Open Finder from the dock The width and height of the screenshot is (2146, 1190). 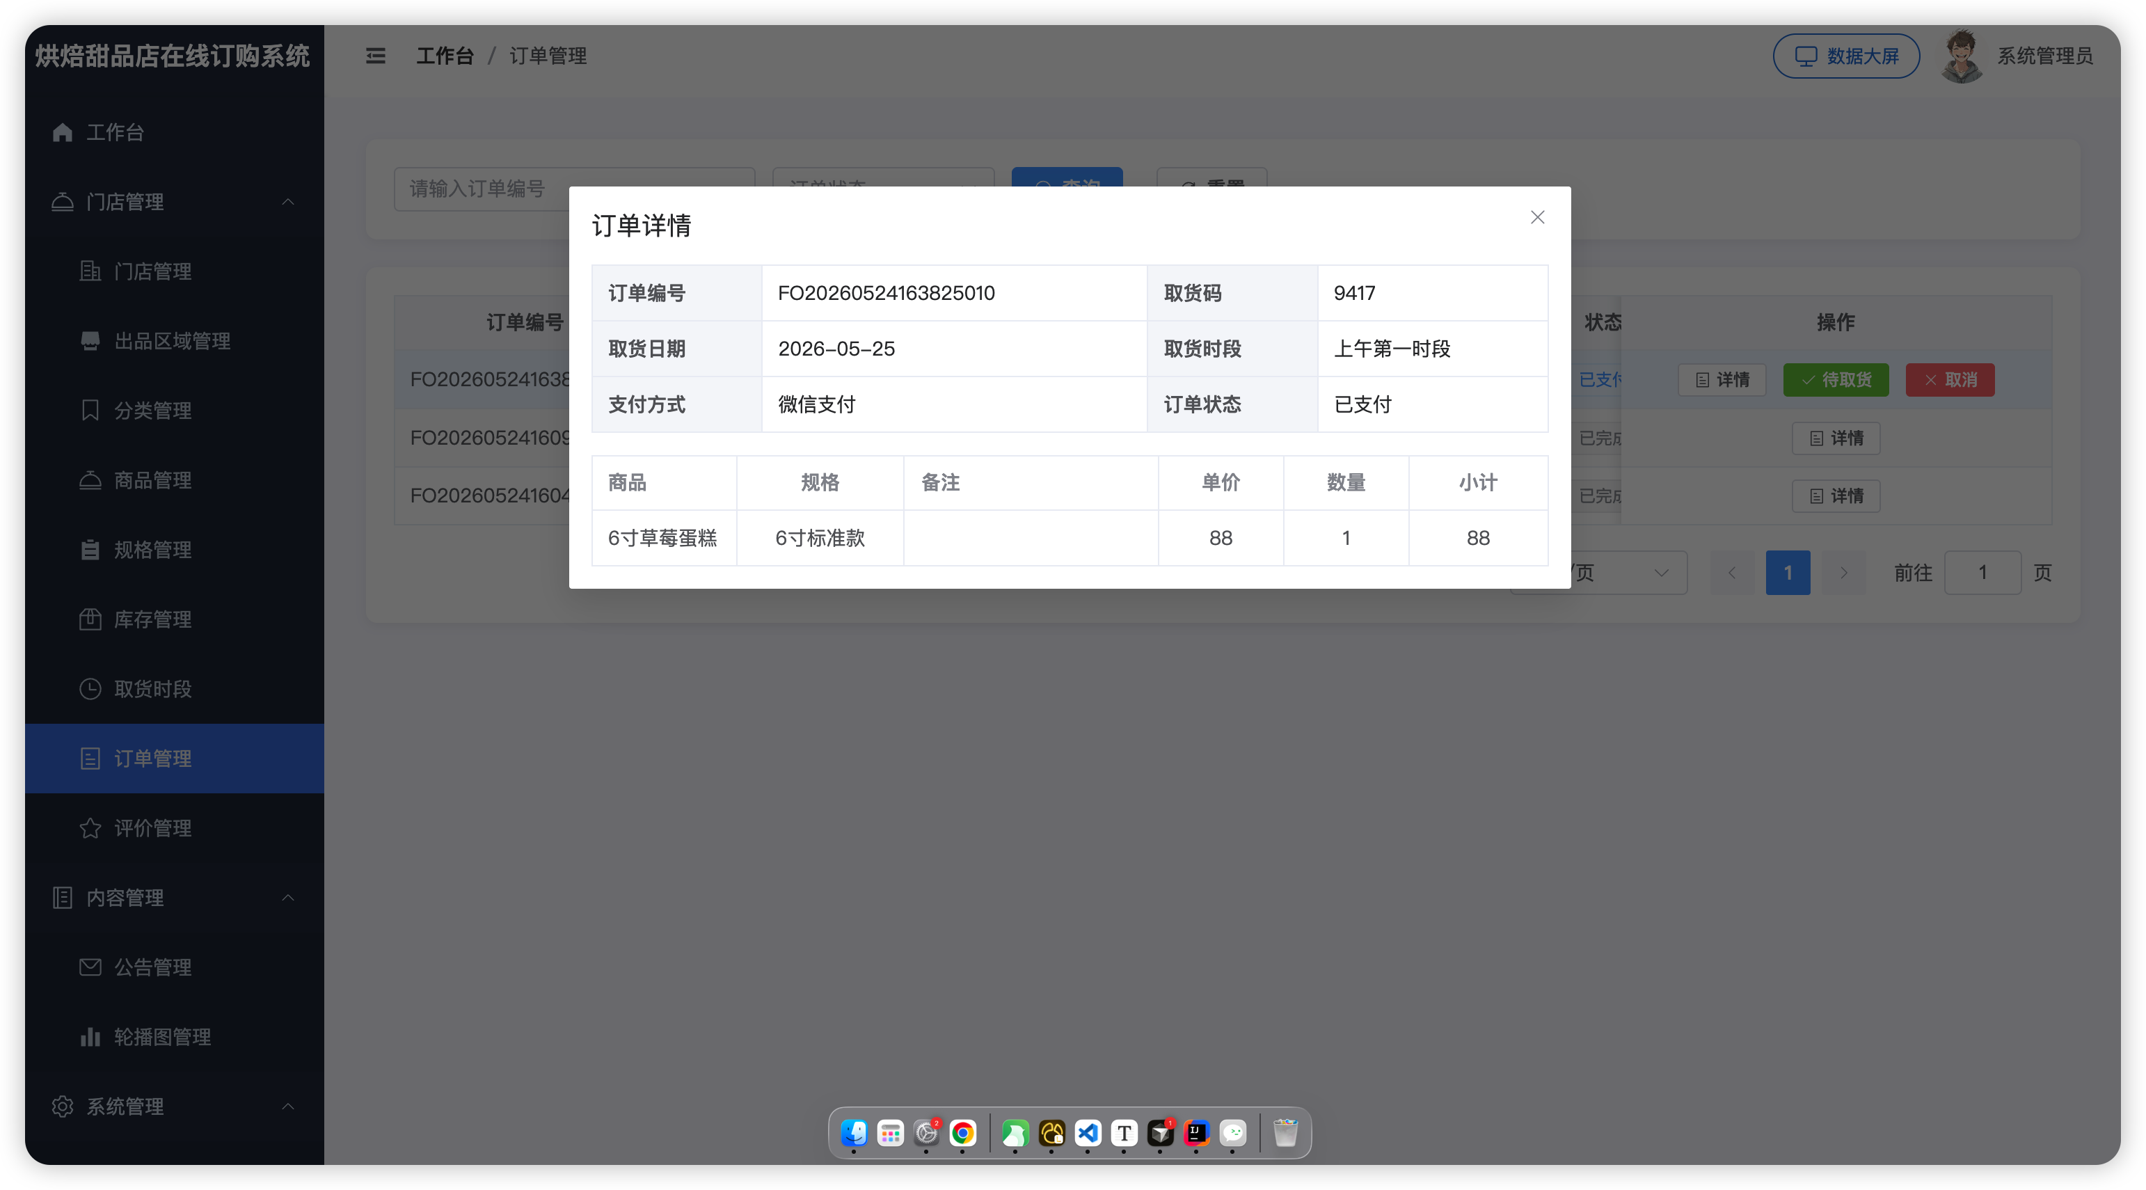tap(854, 1132)
